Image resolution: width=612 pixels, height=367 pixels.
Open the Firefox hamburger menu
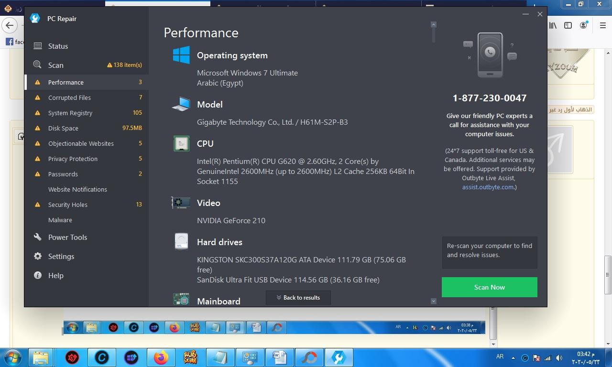click(602, 25)
